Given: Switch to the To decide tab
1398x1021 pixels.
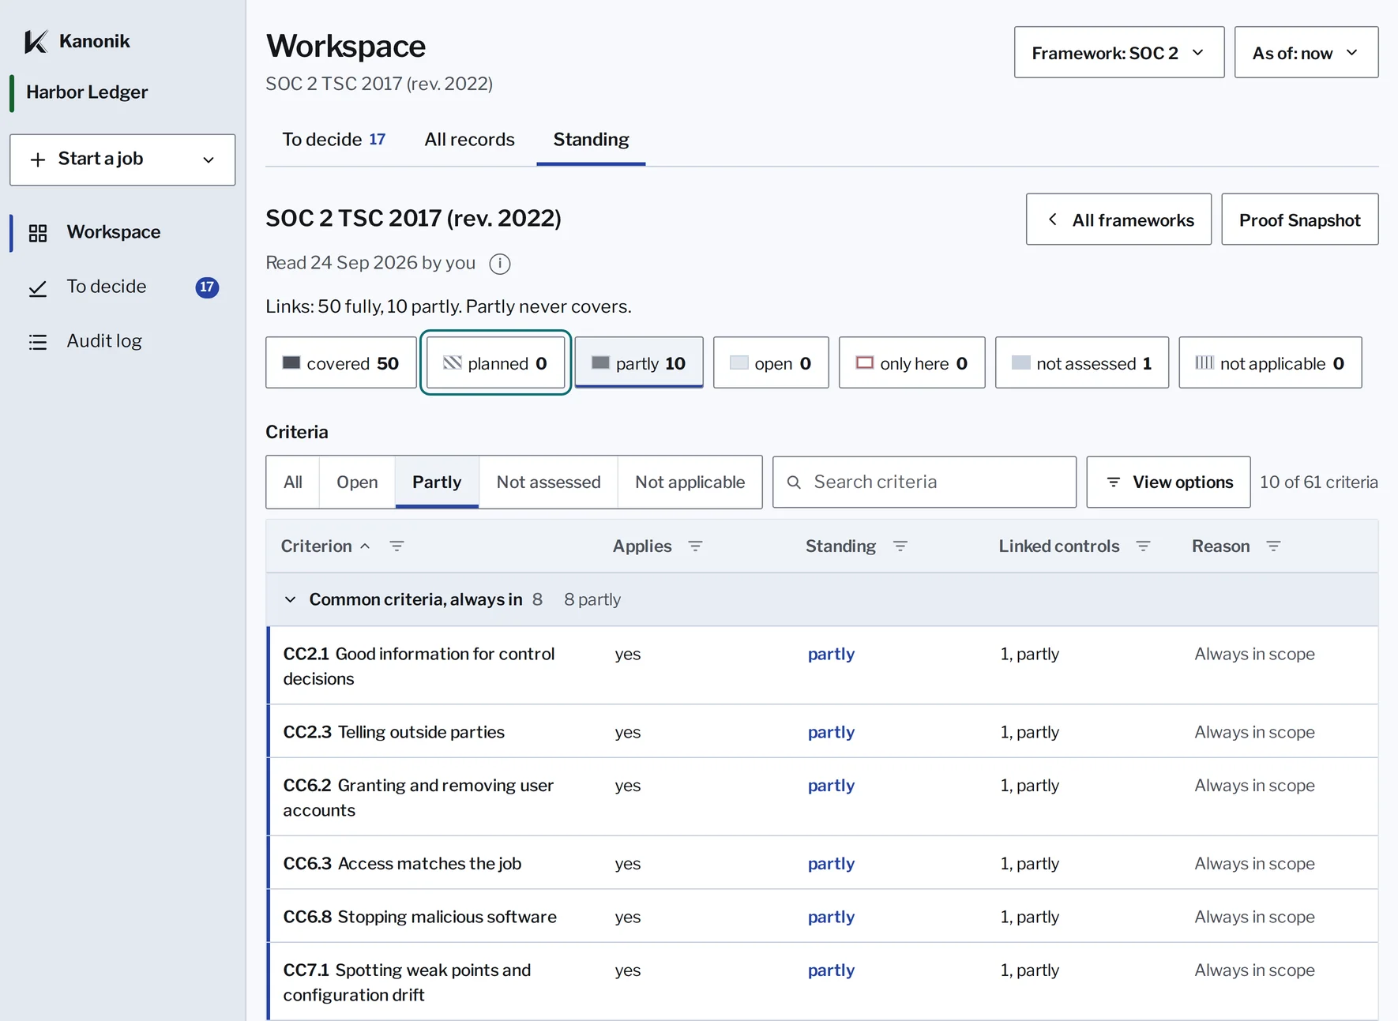Looking at the screenshot, I should pyautogui.click(x=334, y=140).
